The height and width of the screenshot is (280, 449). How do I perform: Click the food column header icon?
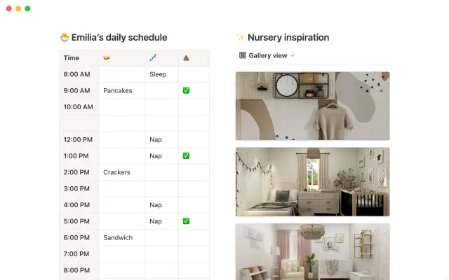click(107, 57)
